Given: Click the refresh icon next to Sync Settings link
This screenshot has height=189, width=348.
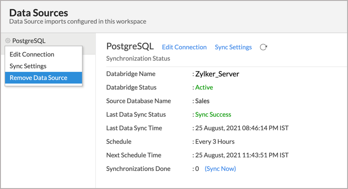Looking at the screenshot, I should 263,47.
